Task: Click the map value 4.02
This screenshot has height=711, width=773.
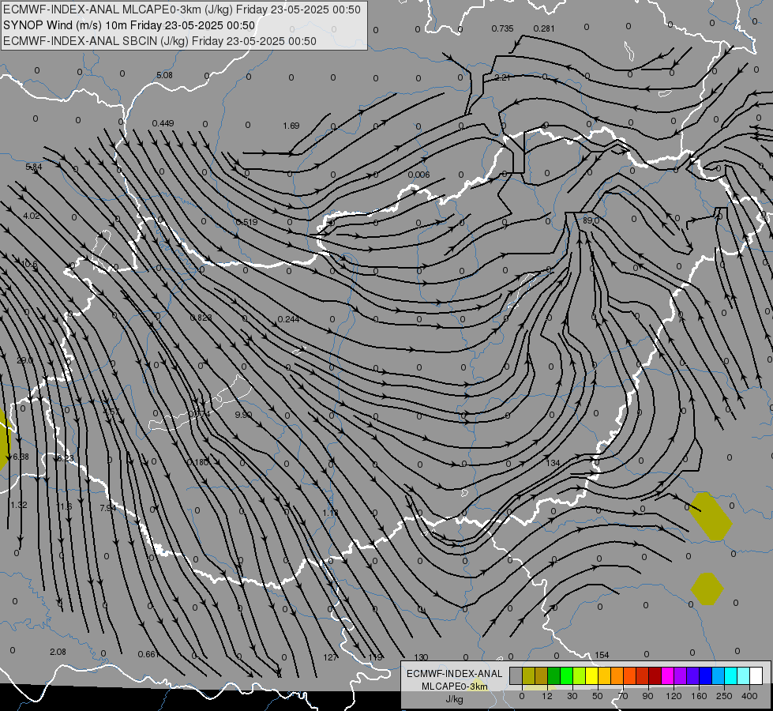Action: (x=32, y=216)
